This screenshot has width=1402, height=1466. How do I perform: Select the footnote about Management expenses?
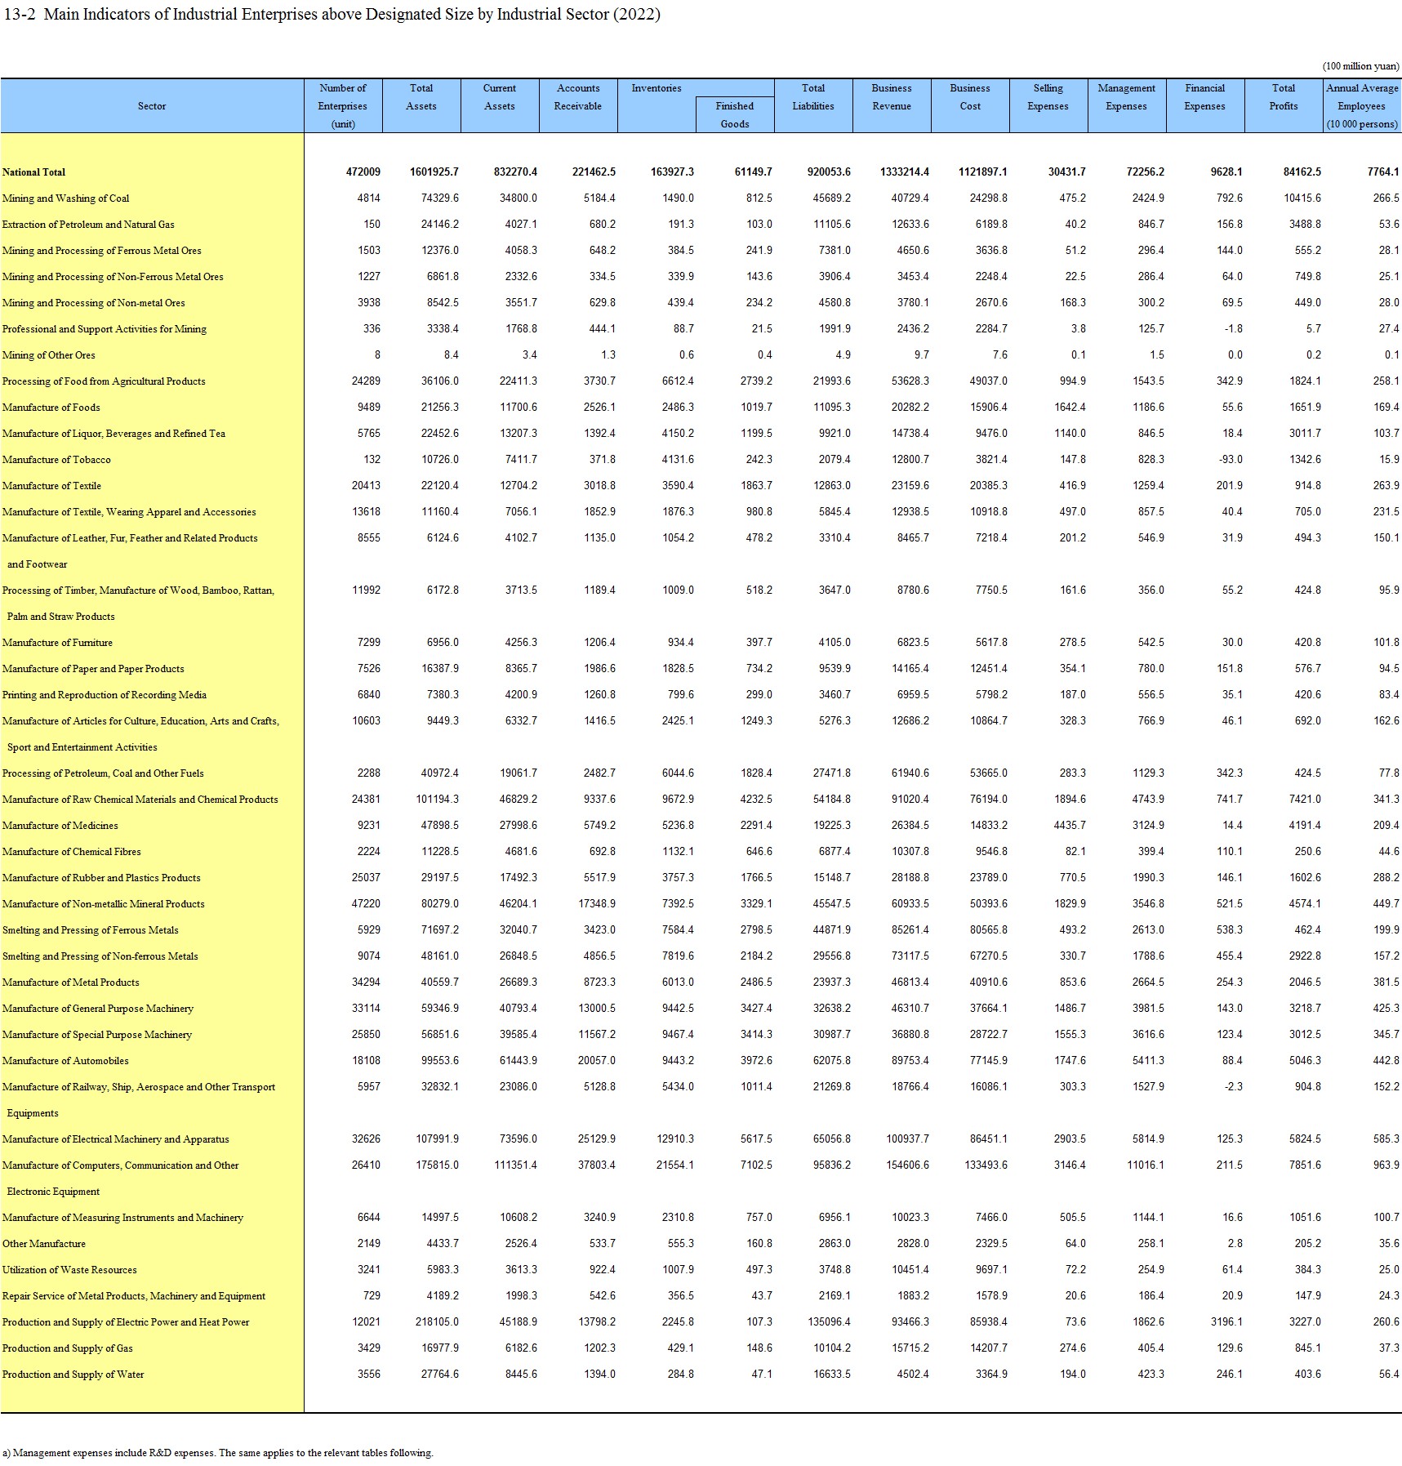[218, 1453]
